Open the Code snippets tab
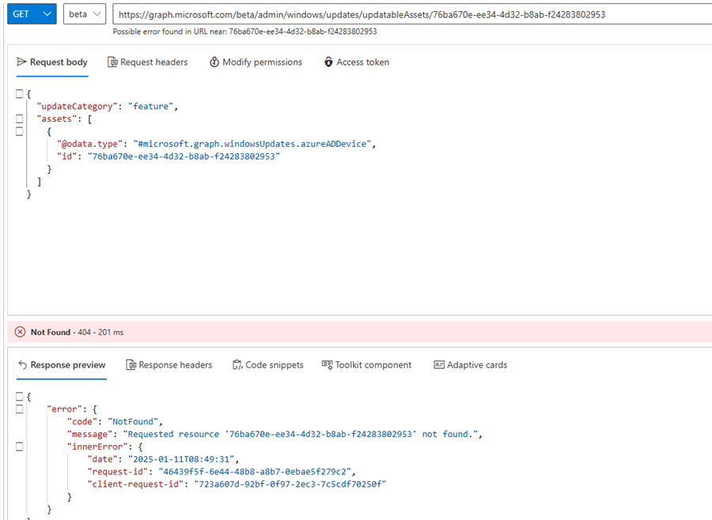The width and height of the screenshot is (712, 520). point(268,365)
